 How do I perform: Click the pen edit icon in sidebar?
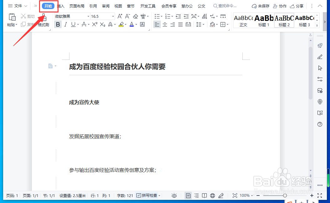[320, 57]
